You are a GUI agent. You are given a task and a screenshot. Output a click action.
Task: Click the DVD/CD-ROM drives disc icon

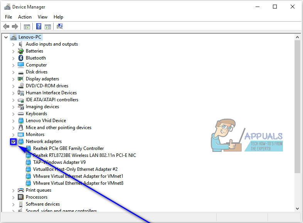21,86
